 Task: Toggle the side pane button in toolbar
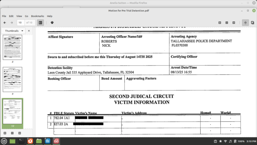[40, 22]
